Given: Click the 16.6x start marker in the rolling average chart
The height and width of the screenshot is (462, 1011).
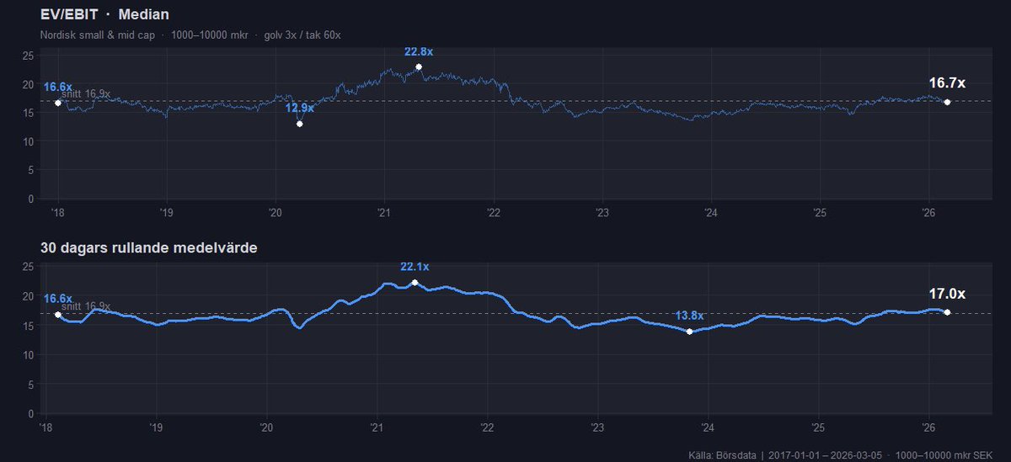Looking at the screenshot, I should coord(58,315).
